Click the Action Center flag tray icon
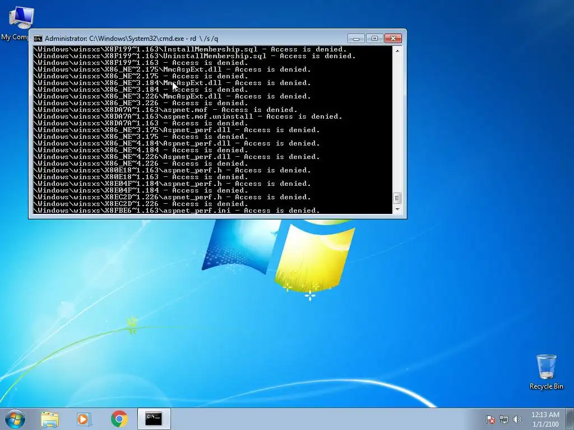Screen dimensions: 574x430 [490, 419]
